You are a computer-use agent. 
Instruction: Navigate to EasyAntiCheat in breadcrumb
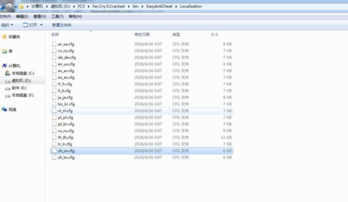click(159, 6)
